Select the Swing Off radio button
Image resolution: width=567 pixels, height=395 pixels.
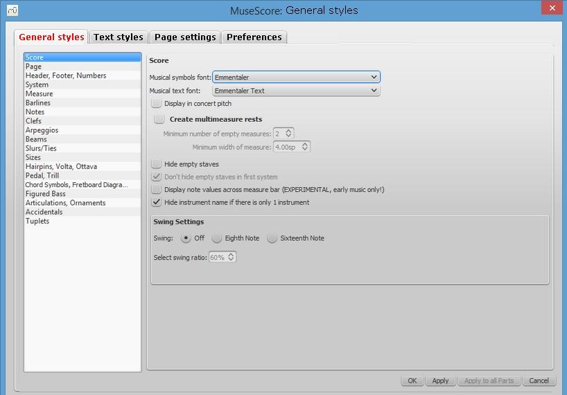186,238
